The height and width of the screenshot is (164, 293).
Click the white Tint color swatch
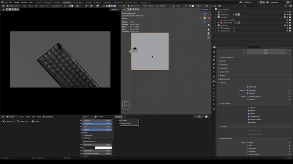coord(103,148)
